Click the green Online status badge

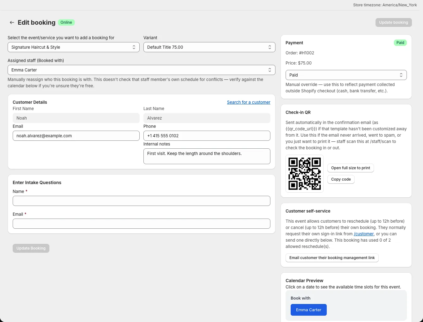(66, 22)
